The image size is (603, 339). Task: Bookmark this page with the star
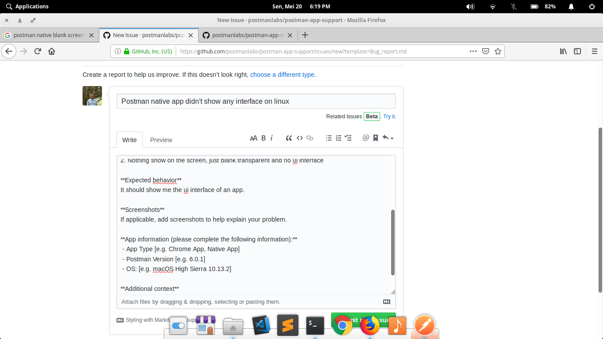click(x=498, y=51)
